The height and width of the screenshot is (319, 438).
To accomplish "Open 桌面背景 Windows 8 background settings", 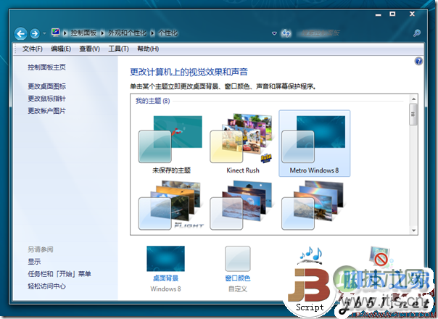I will pyautogui.click(x=165, y=269).
